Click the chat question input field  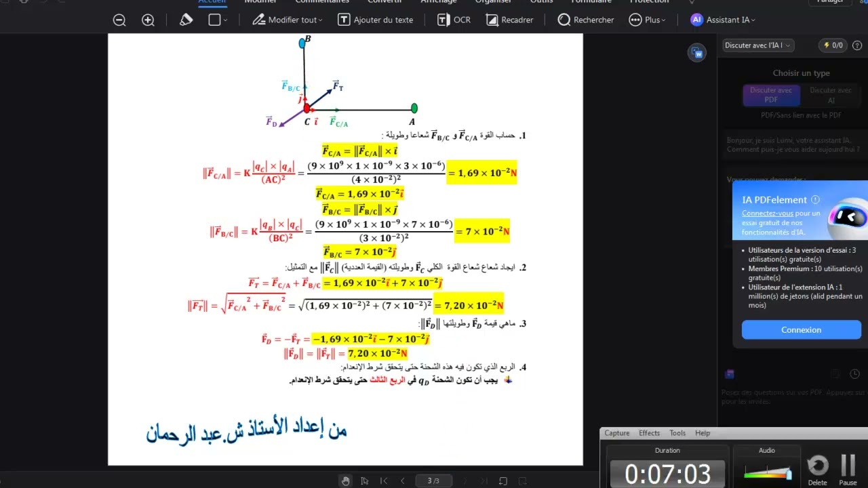[792, 396]
